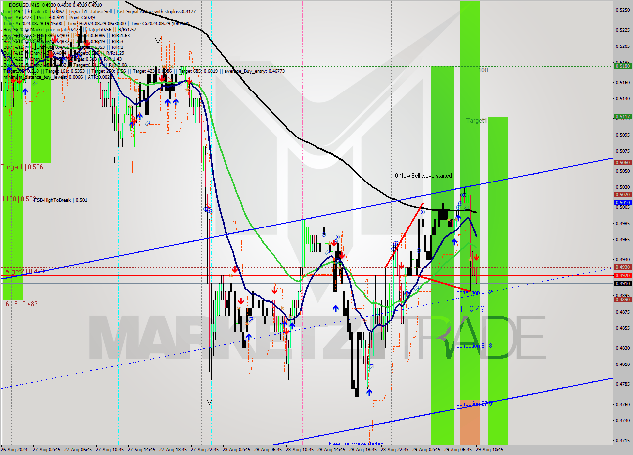The height and width of the screenshot is (455, 633).
Task: Click the 0.4760 price scale value
Action: coord(622,404)
